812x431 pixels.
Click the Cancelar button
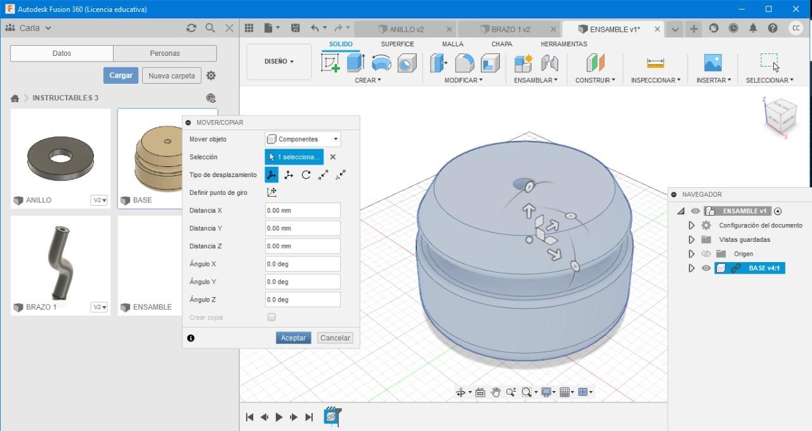coord(335,338)
